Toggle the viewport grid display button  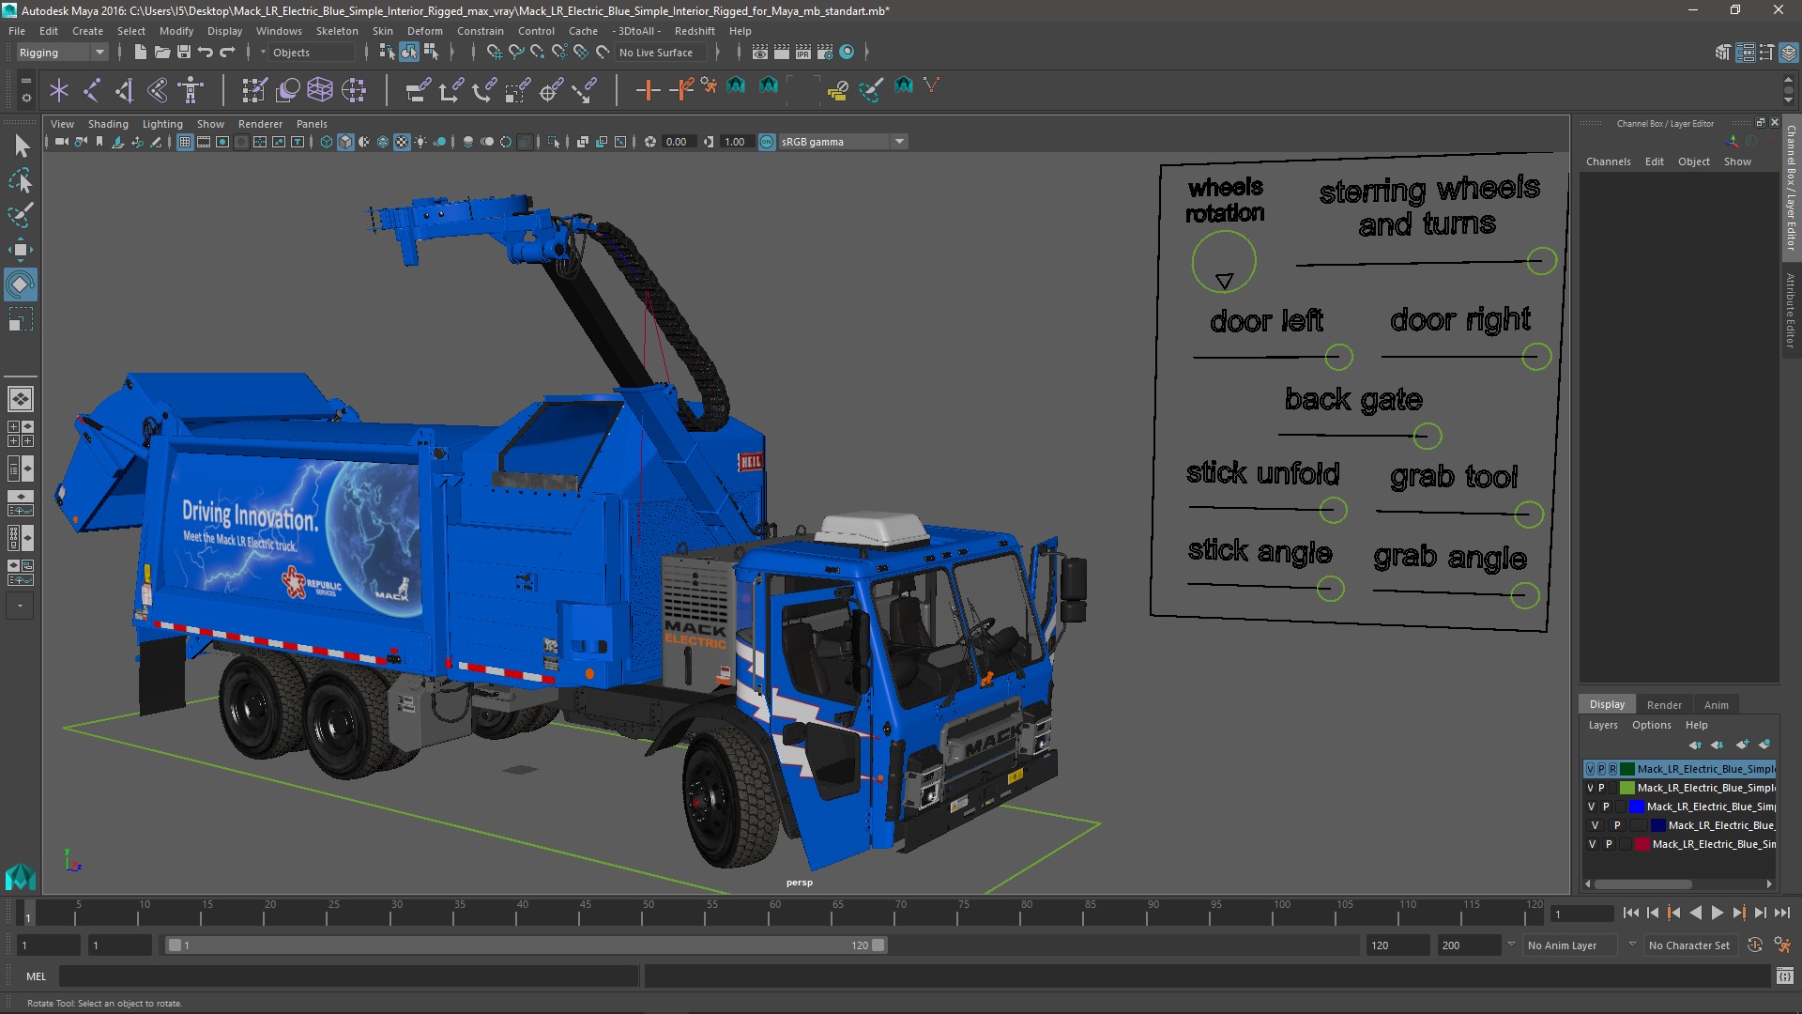click(185, 142)
